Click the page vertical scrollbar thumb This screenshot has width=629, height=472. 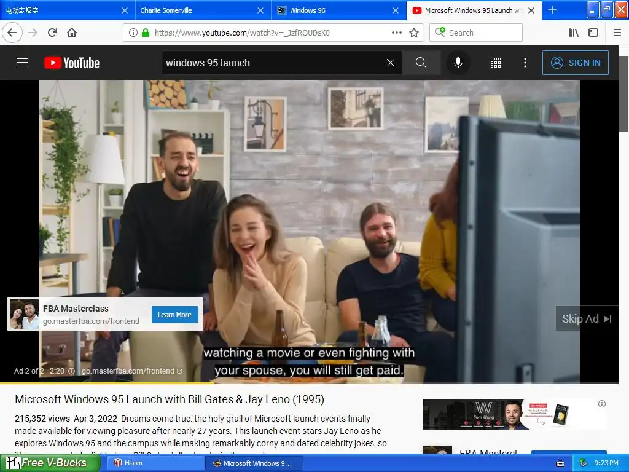(x=623, y=93)
